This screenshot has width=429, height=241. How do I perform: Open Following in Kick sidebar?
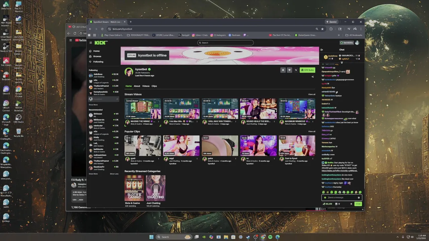point(98,62)
